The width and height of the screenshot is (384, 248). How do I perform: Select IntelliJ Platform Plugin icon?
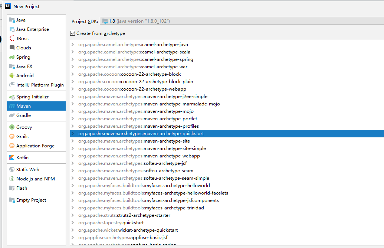pos(12,85)
